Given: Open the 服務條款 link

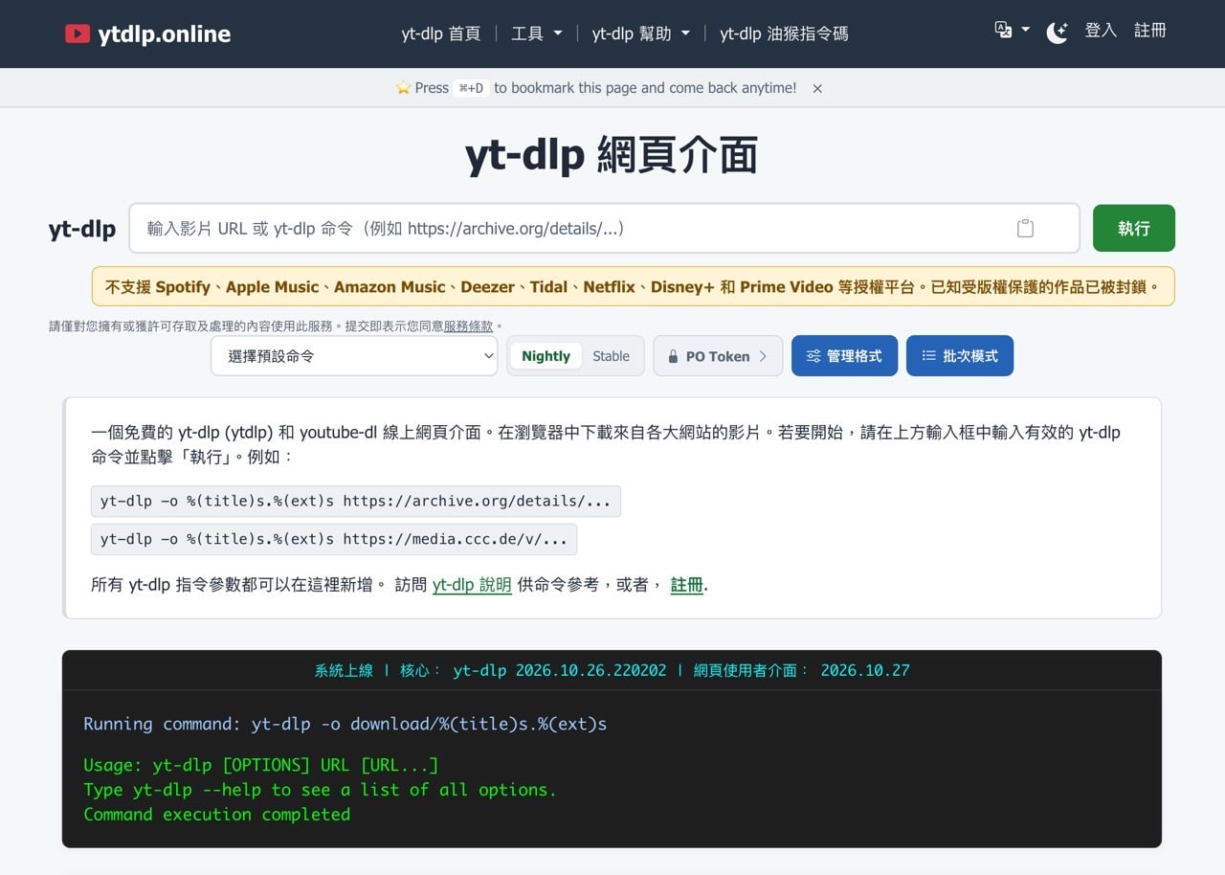Looking at the screenshot, I should (468, 326).
